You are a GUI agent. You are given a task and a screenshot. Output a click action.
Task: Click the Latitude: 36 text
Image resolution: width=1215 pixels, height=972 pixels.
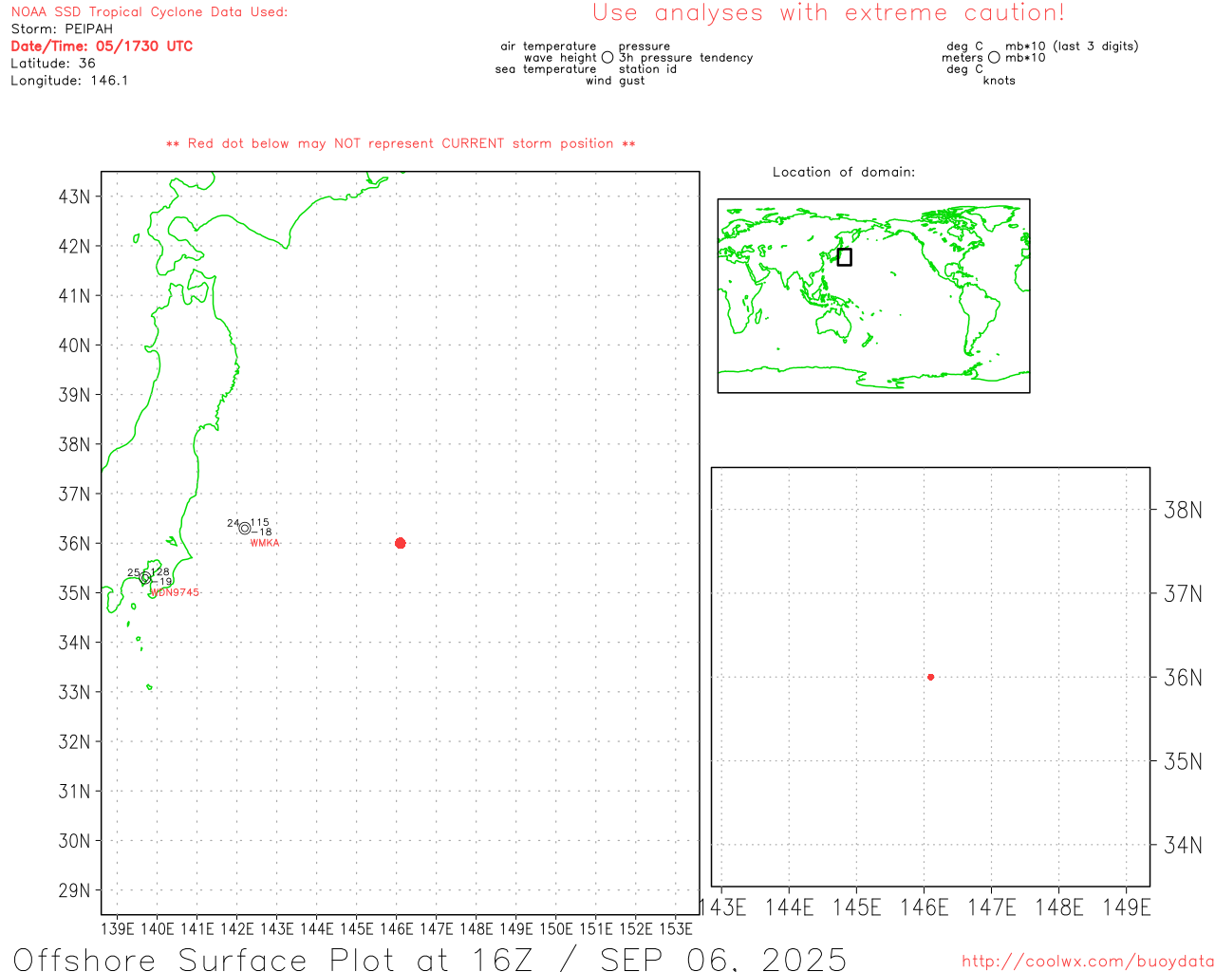click(x=53, y=64)
